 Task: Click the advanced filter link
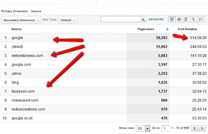coord(156,19)
